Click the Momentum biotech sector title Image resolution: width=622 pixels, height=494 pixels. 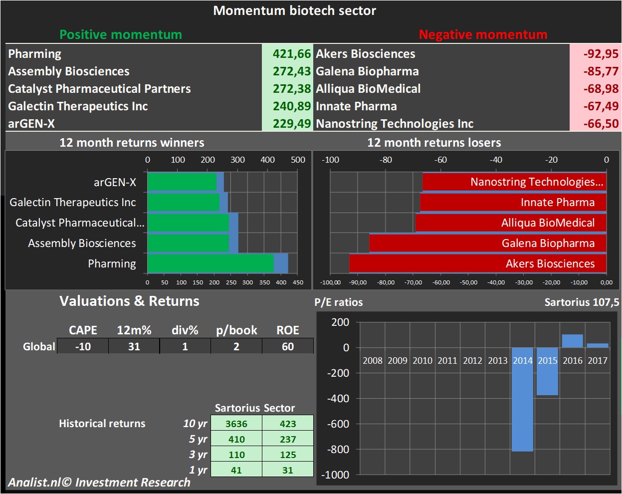(x=295, y=10)
